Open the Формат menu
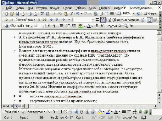The image size is (162, 121). point(55,8)
